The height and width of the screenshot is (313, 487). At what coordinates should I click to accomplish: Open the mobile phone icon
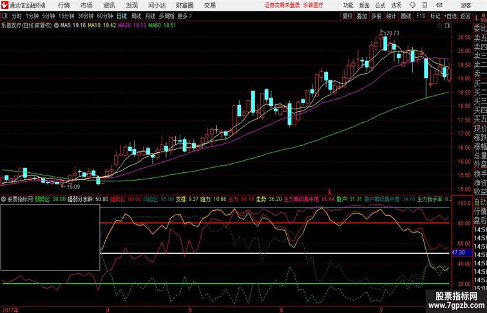tap(425, 5)
